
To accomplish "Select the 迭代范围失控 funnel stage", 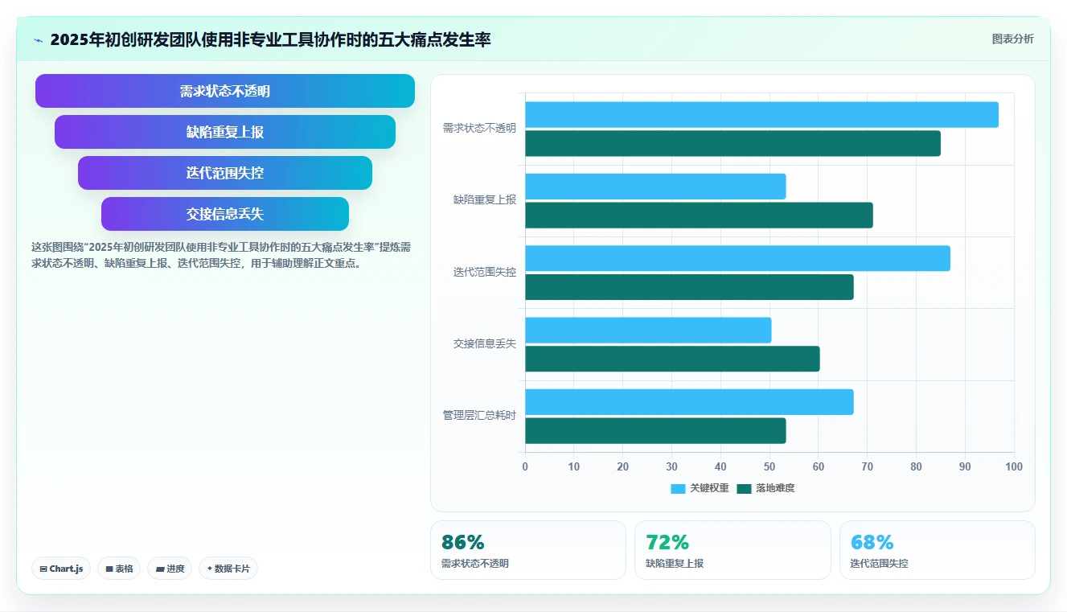I will pyautogui.click(x=225, y=173).
